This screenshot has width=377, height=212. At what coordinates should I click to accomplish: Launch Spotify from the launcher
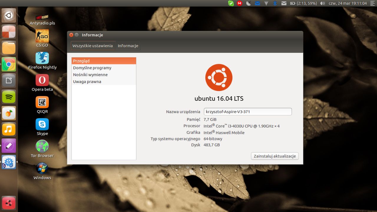point(9,97)
